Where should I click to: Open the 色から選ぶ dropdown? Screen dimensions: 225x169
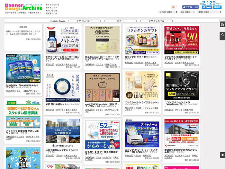187,12
